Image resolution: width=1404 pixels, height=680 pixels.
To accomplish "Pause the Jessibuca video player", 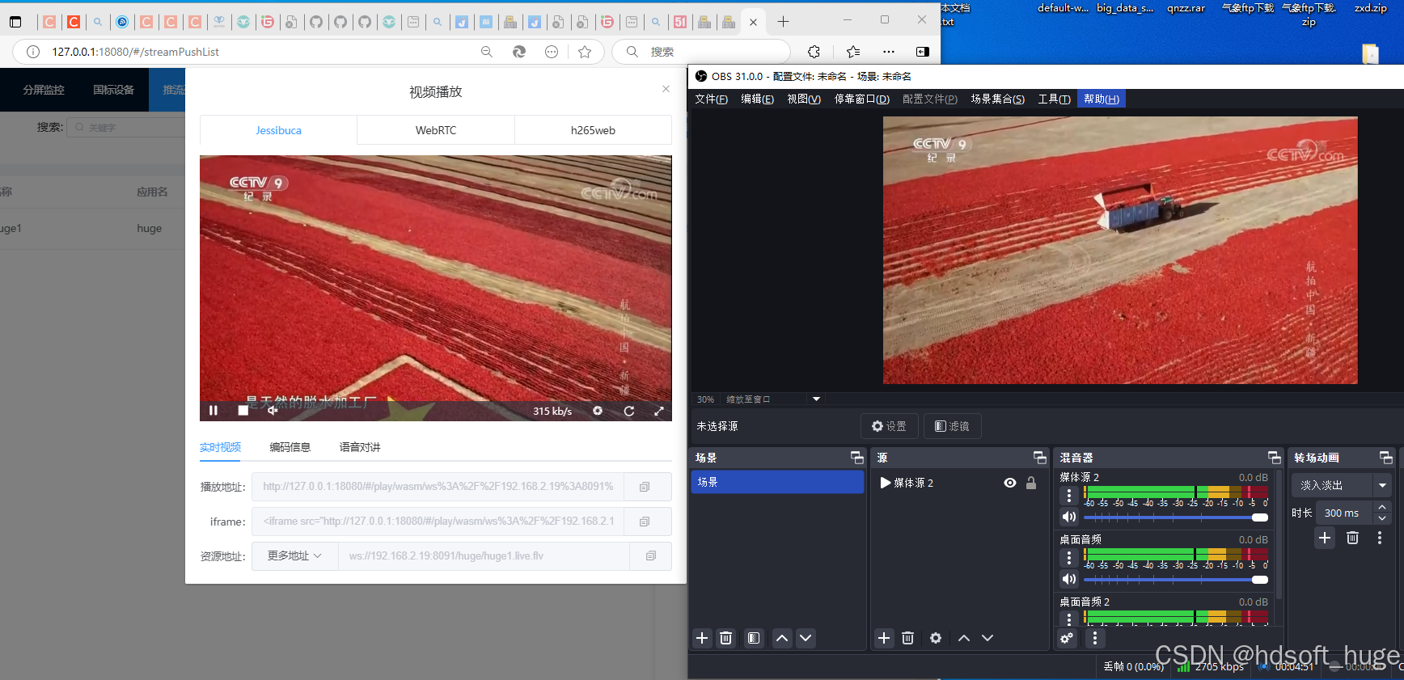I will coord(214,411).
